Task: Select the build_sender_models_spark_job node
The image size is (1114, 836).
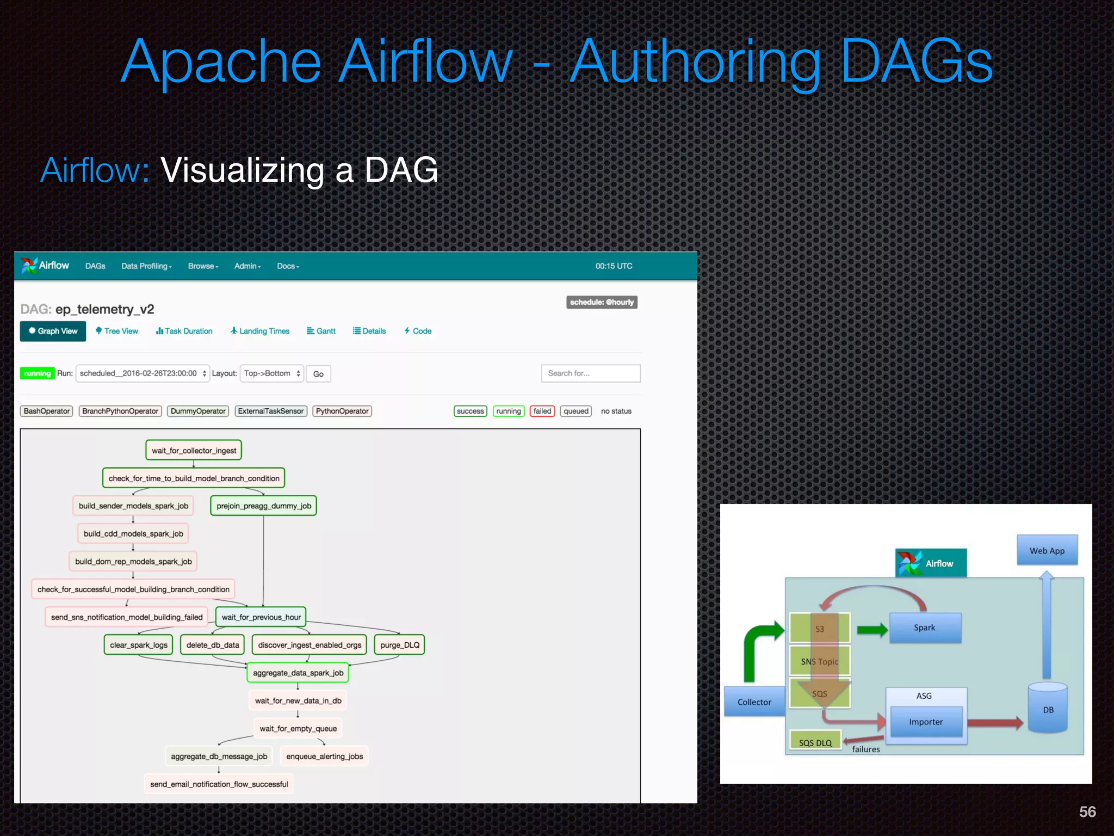Action: coord(133,506)
